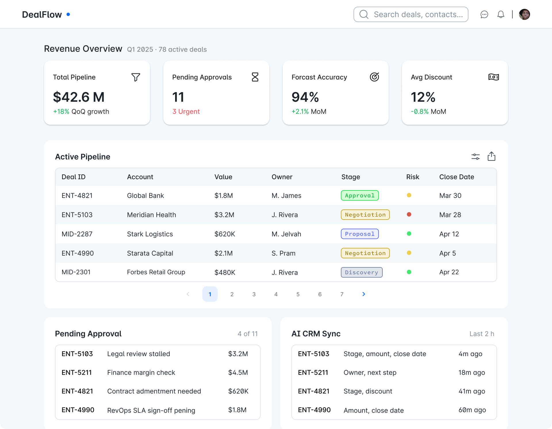Jump to pagination page 7
This screenshot has width=552, height=429.
tap(342, 294)
